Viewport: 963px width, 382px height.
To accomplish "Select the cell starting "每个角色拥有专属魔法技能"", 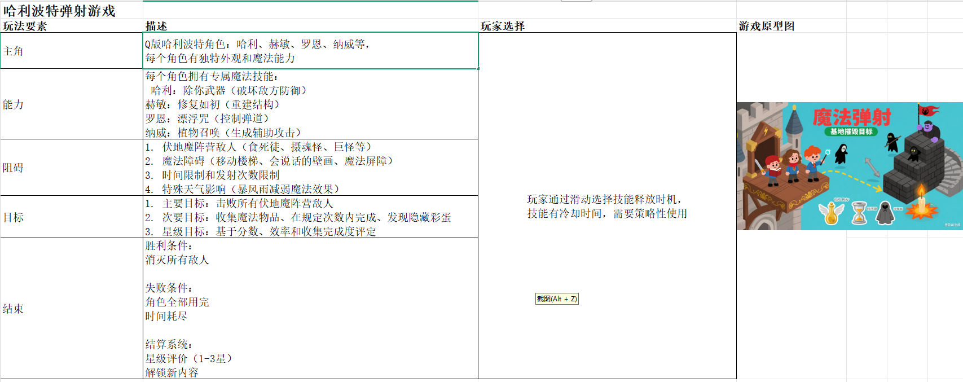I will pos(310,104).
